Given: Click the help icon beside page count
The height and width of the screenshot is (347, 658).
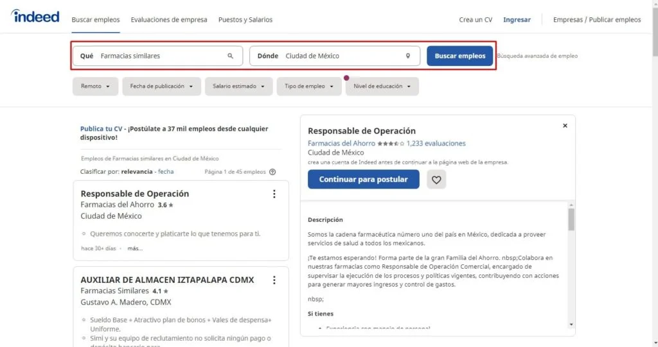Looking at the screenshot, I should click(272, 172).
